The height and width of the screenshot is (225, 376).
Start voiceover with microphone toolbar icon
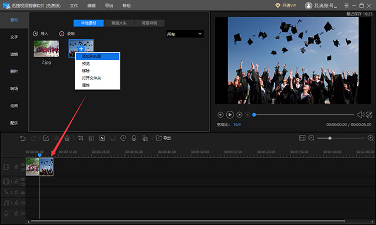click(134, 138)
